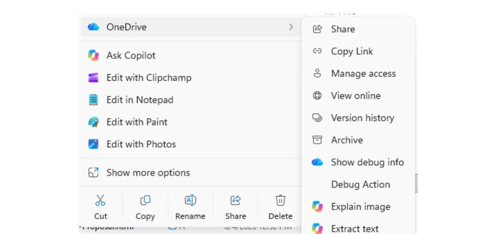Click the Share icon in bottom bar
The image size is (496, 234).
(236, 200)
